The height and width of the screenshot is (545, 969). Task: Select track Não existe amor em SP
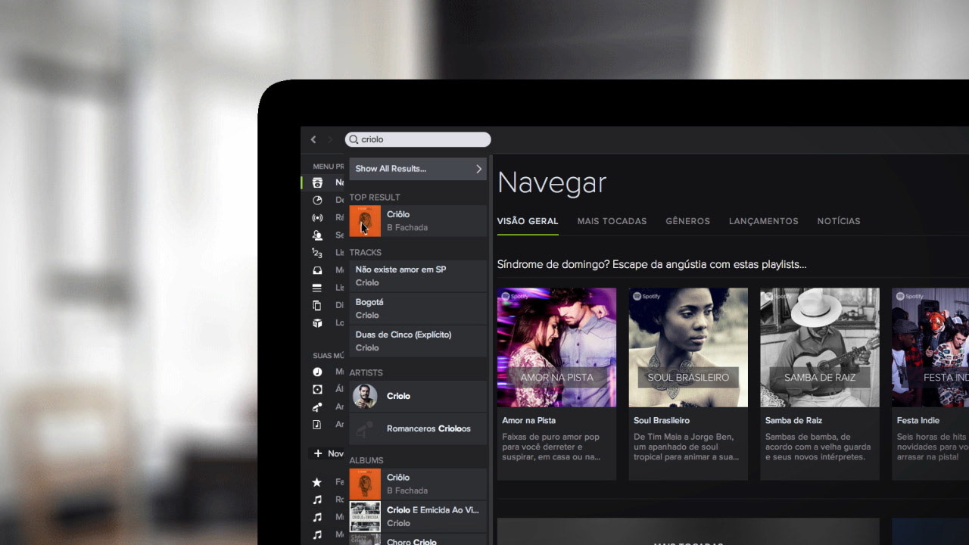click(x=418, y=276)
